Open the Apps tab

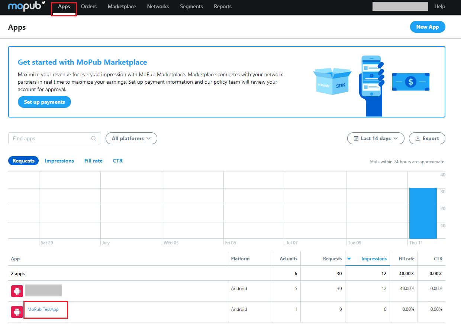64,7
